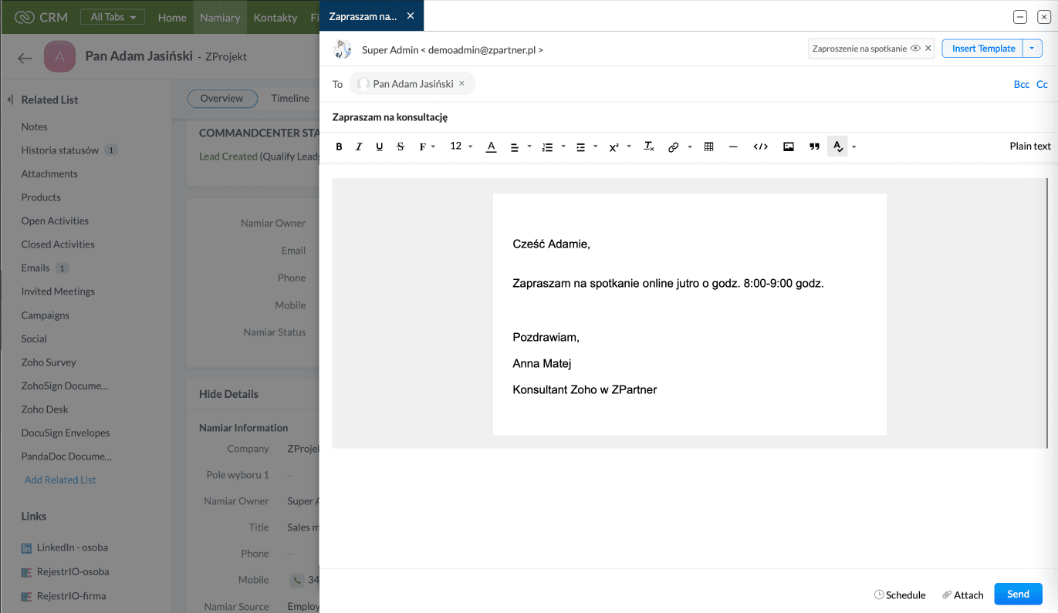Toggle strikethrough text formatting
The image size is (1058, 613).
[x=400, y=147]
